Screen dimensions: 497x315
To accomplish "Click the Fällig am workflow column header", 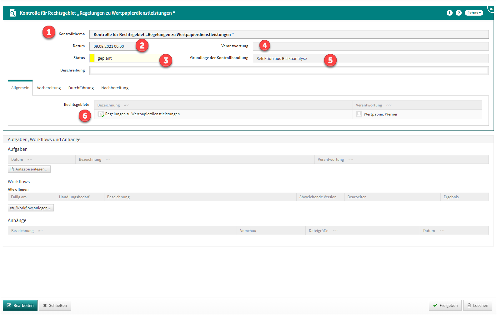I will 32,197.
